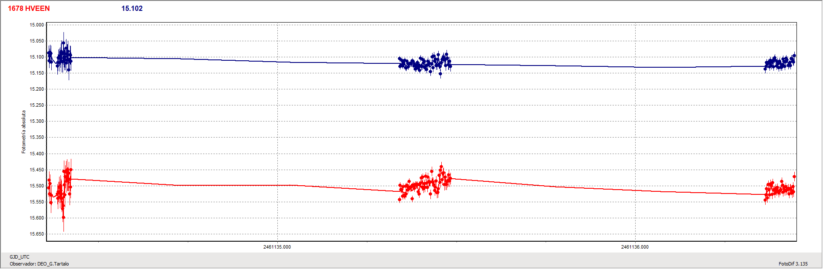This screenshot has height=269, width=823.
Task: Click the 15.400 y-axis tick label
Action: pos(37,154)
